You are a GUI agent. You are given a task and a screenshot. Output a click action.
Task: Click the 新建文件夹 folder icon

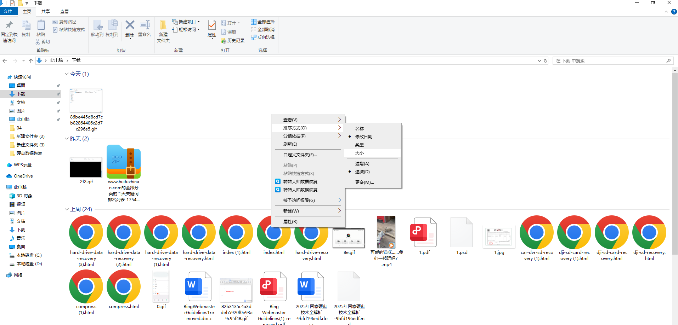click(163, 25)
